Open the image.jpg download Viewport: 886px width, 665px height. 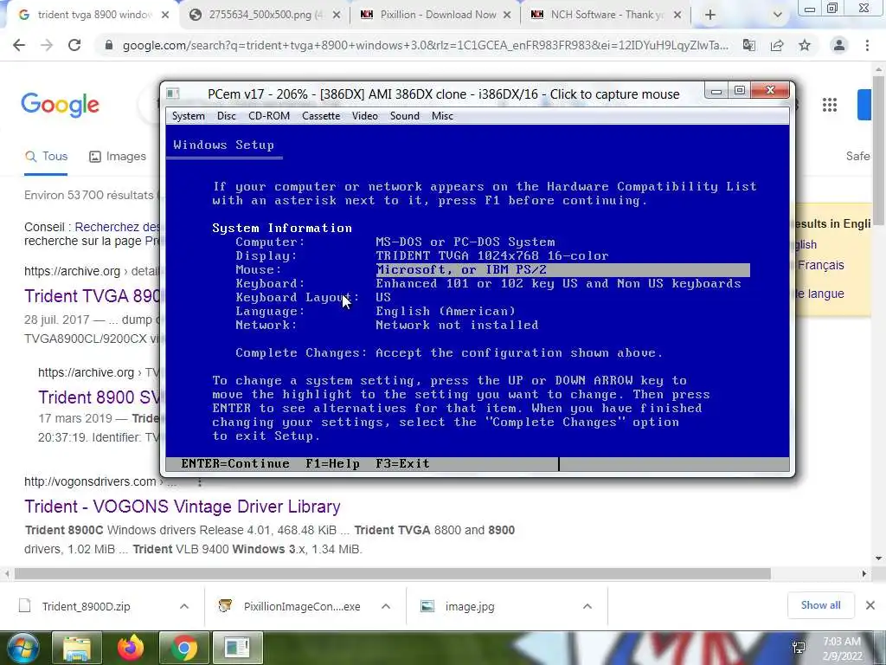click(469, 606)
